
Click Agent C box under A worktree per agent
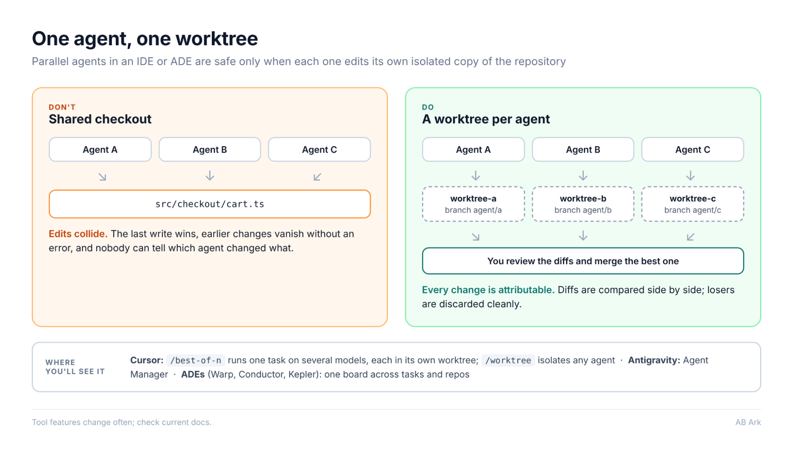click(693, 149)
